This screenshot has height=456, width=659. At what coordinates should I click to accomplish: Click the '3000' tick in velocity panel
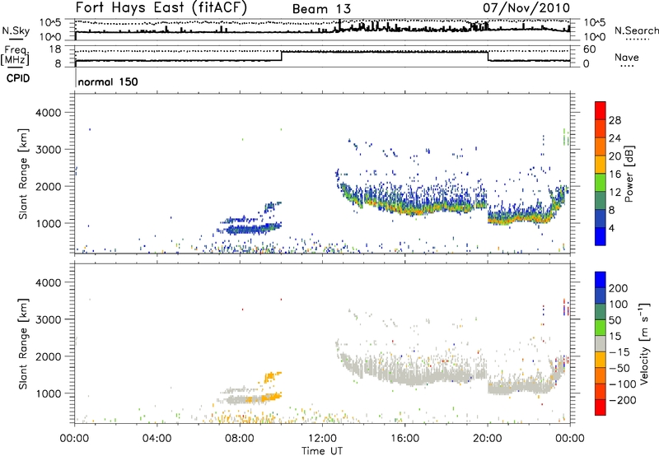coord(48,319)
